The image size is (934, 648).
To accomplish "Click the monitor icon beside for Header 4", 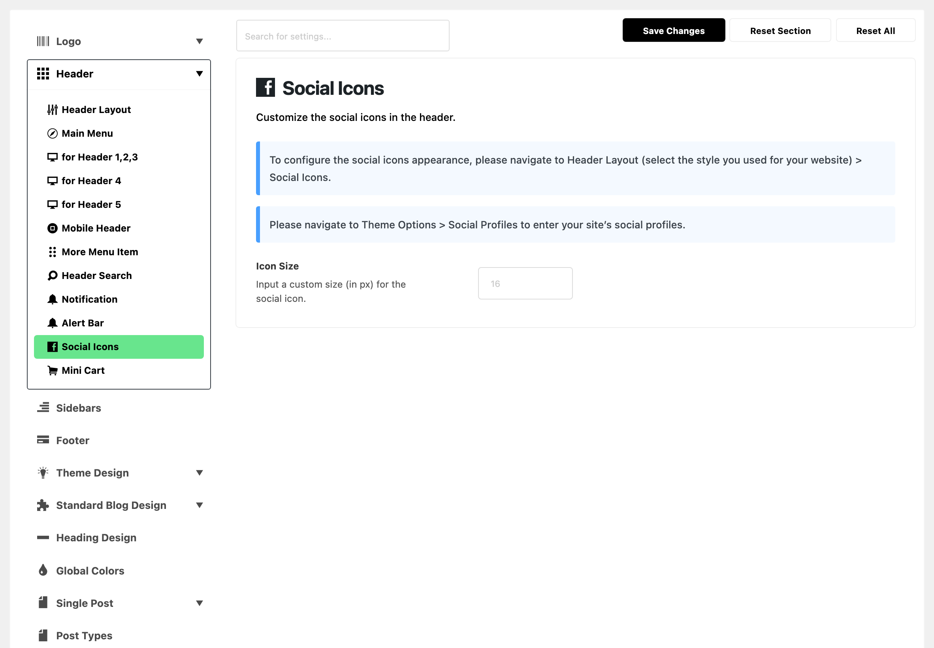I will click(x=53, y=181).
